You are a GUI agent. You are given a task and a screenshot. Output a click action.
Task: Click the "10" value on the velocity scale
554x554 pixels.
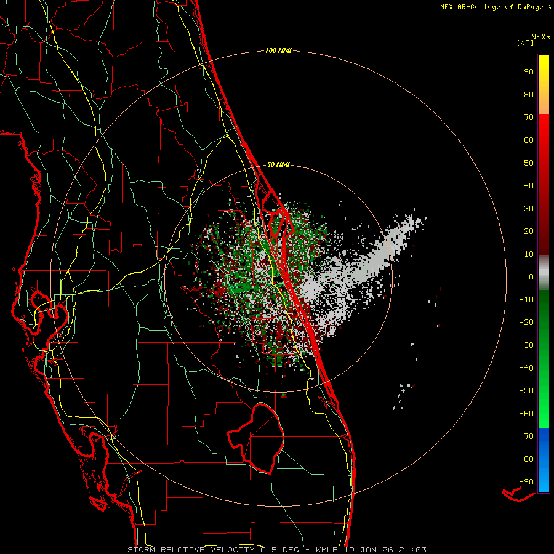coord(529,254)
